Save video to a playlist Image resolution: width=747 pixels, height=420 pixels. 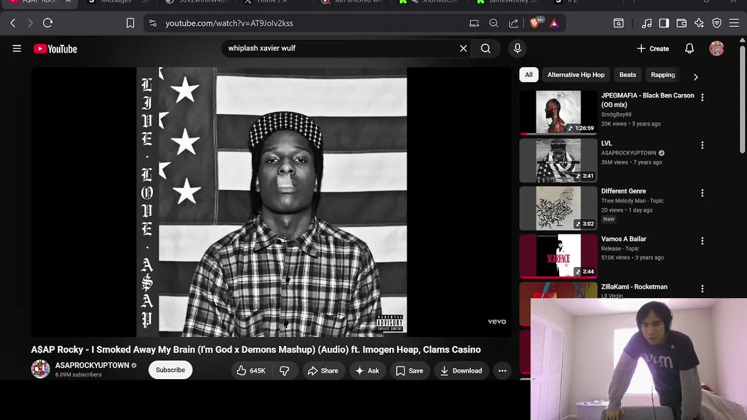tap(409, 370)
